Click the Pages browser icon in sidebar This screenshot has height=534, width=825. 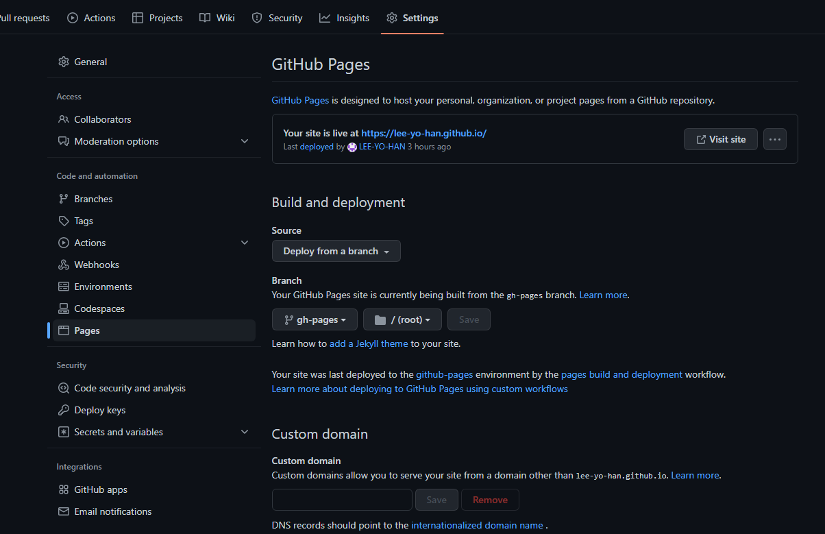pyautogui.click(x=64, y=330)
